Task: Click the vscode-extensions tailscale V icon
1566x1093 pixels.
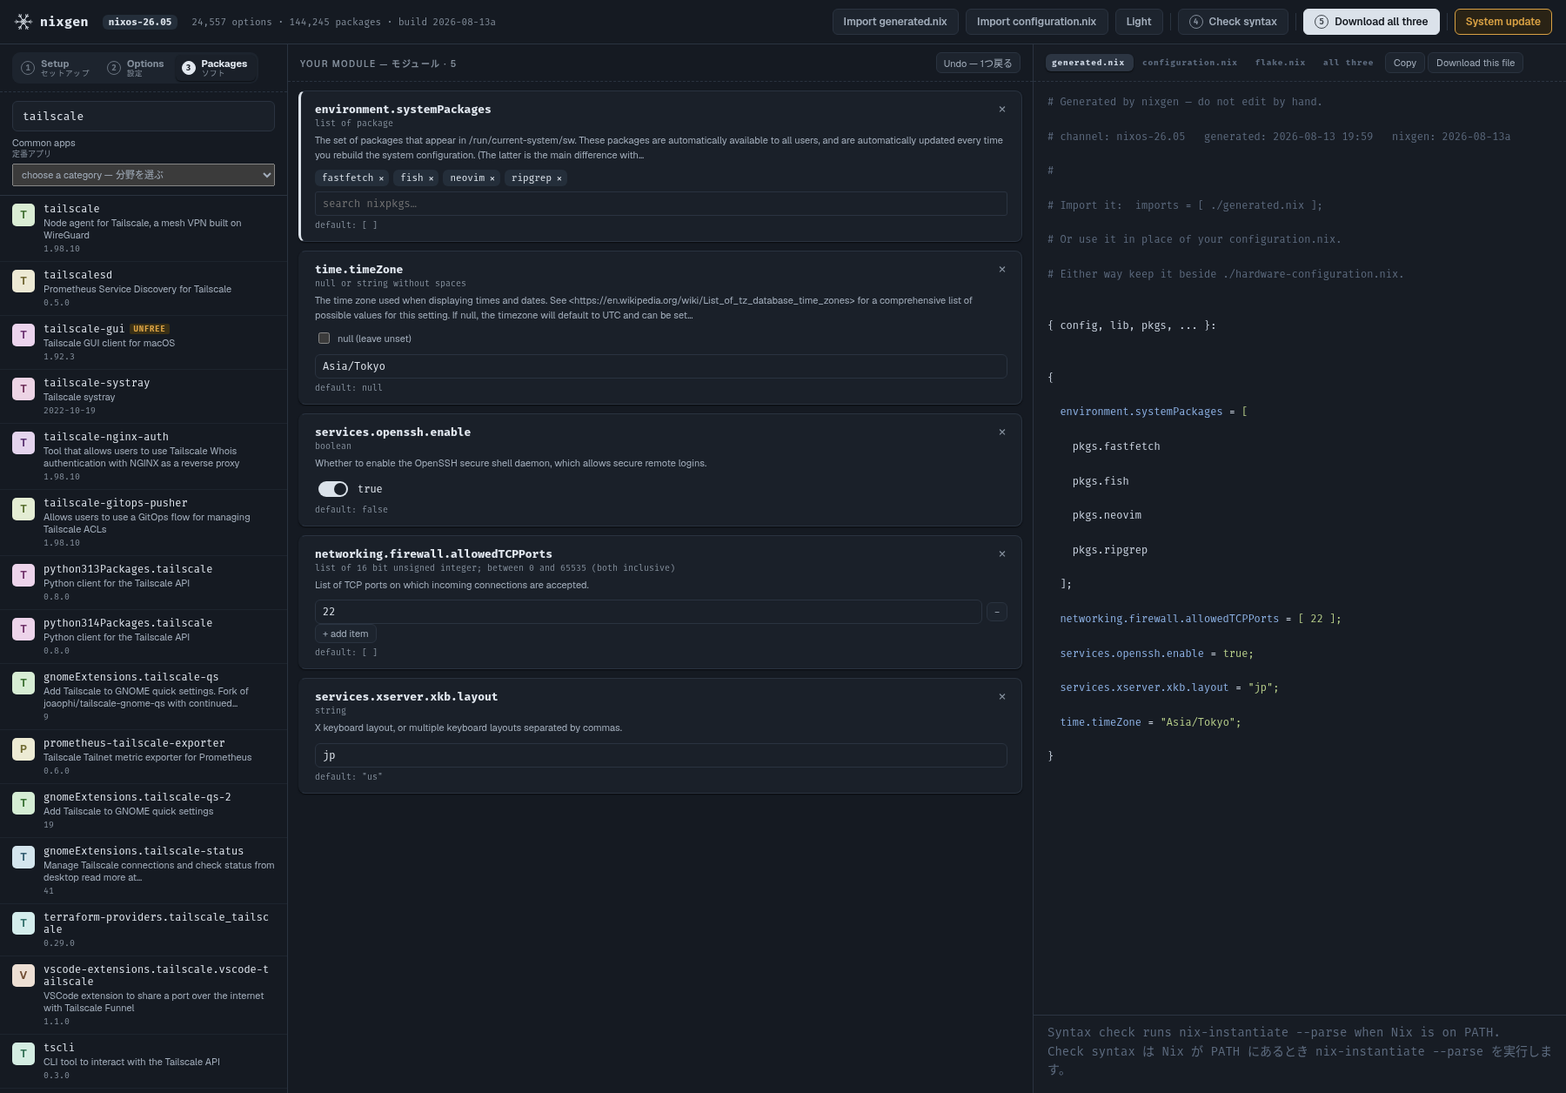Action: pyautogui.click(x=23, y=976)
